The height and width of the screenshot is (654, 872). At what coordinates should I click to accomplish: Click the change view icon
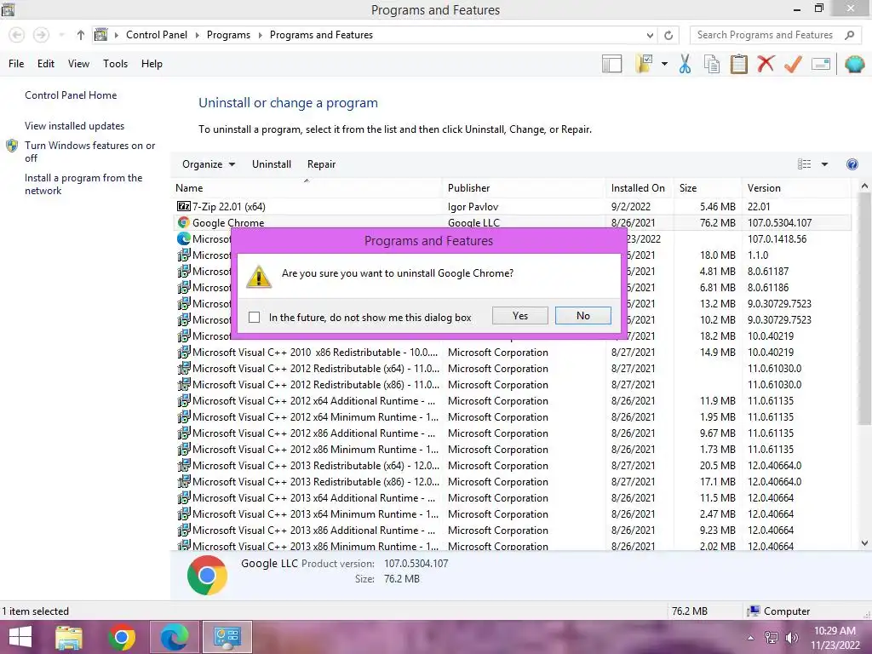point(804,164)
